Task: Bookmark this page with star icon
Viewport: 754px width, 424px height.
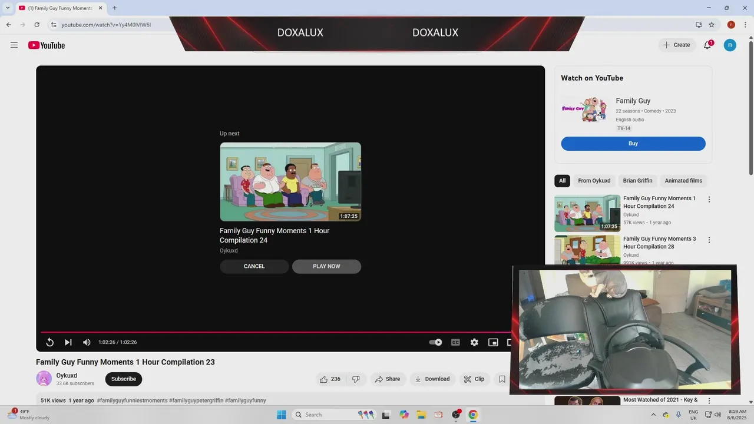Action: tap(712, 25)
